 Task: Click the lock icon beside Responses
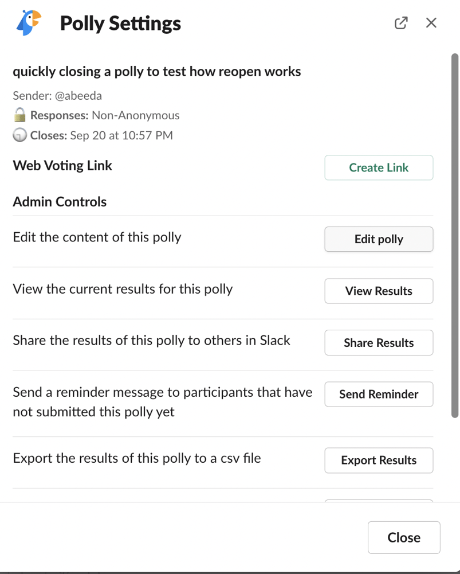(20, 115)
